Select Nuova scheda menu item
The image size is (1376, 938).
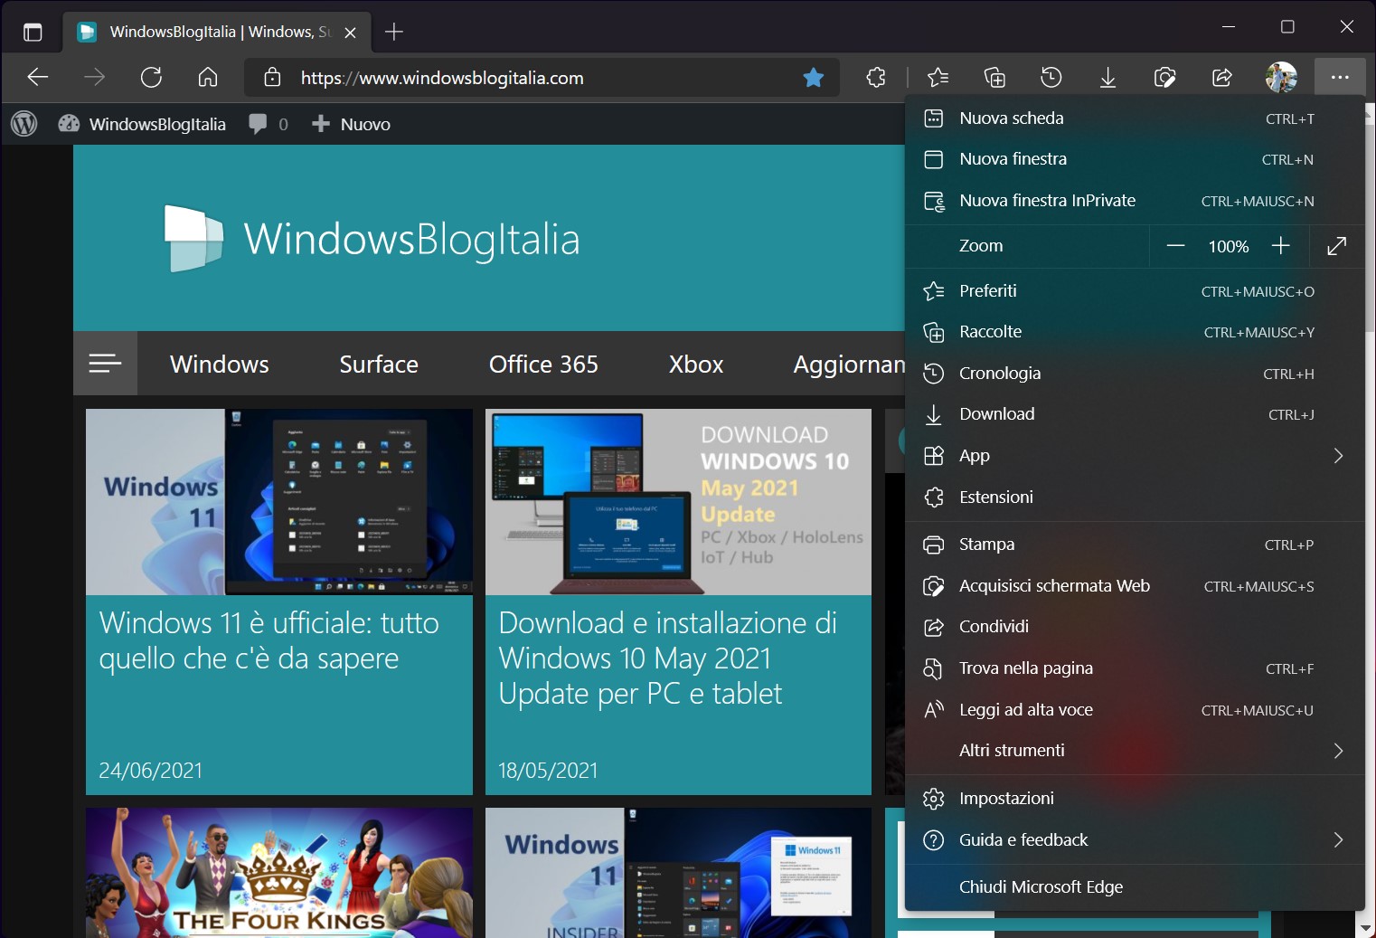coord(1135,118)
